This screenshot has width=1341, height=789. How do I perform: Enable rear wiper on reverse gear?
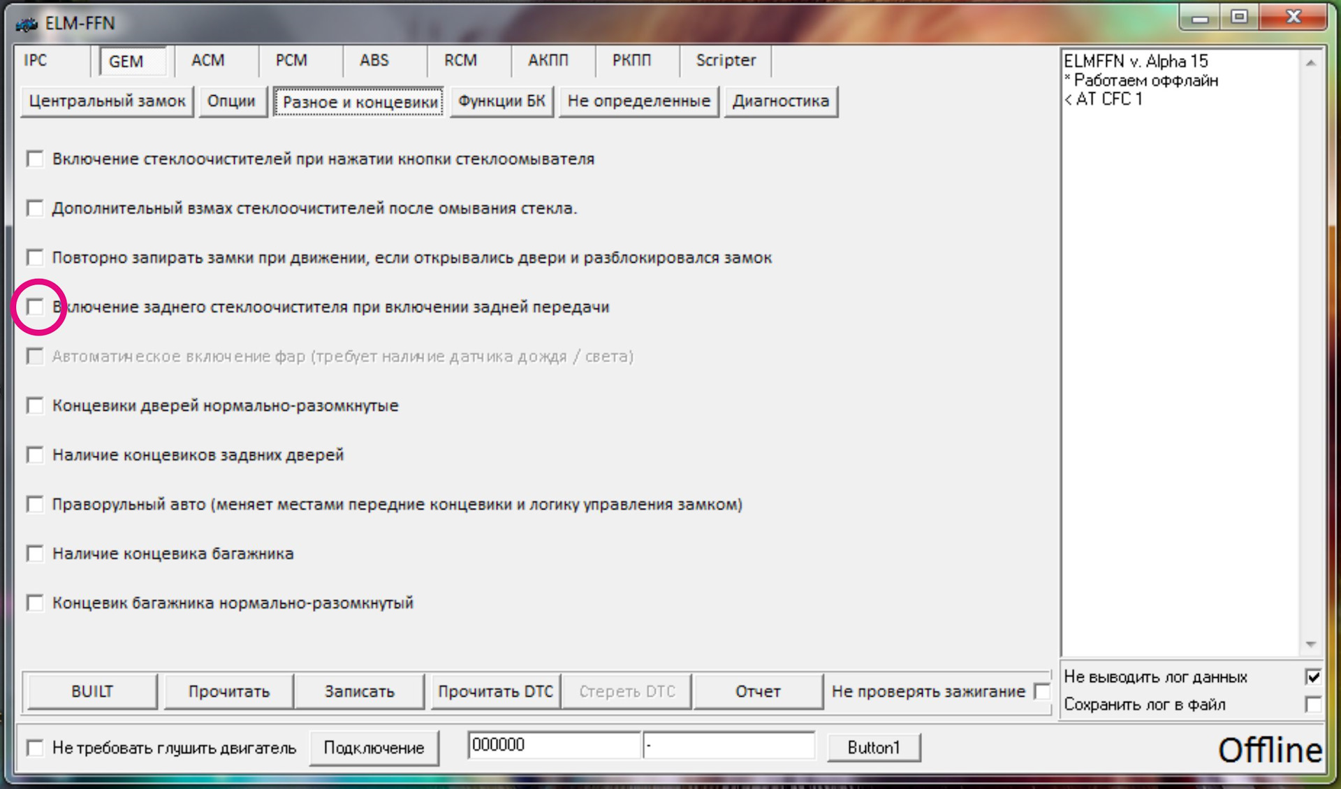pyautogui.click(x=36, y=306)
